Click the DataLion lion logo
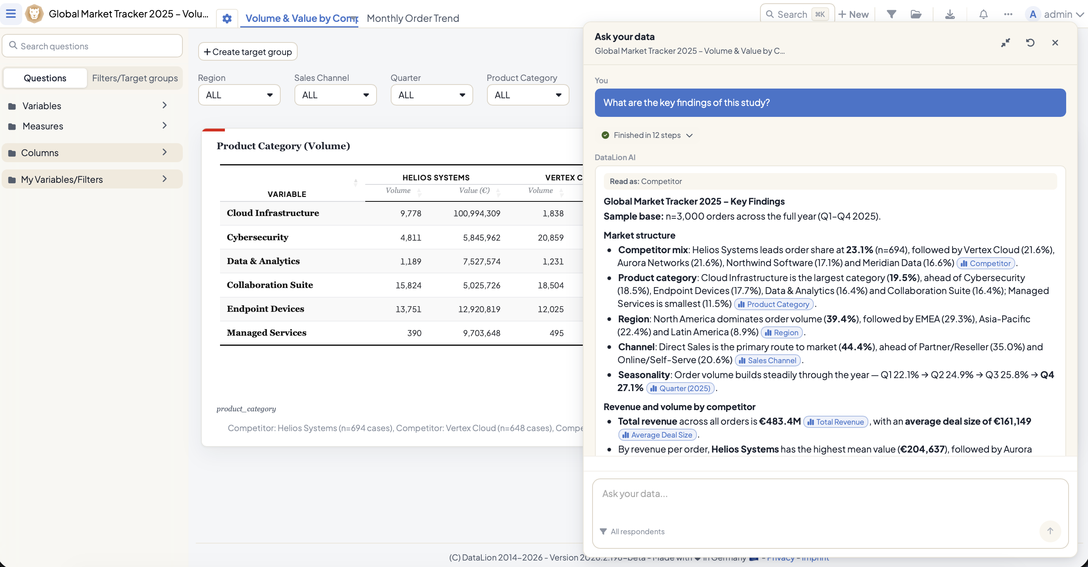This screenshot has height=567, width=1088. pyautogui.click(x=34, y=13)
